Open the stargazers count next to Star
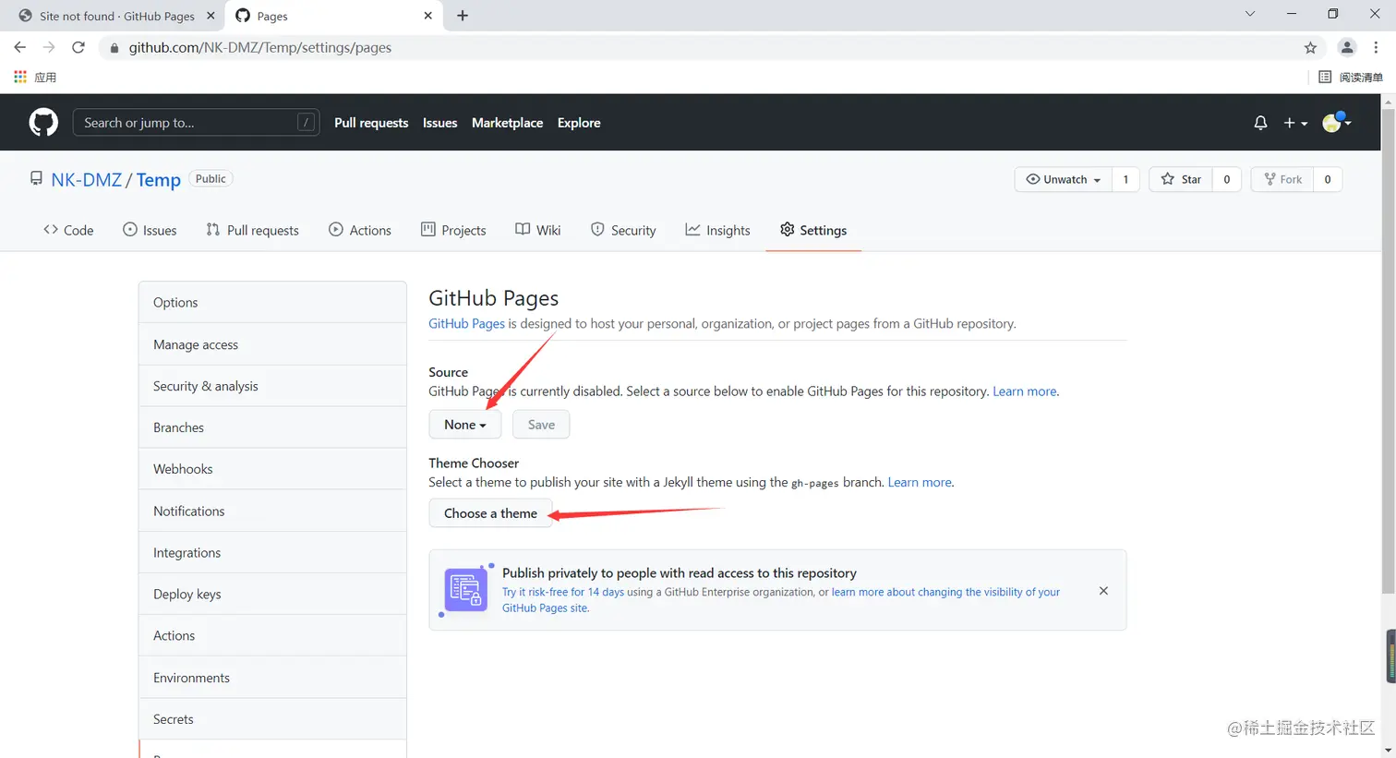 tap(1227, 179)
